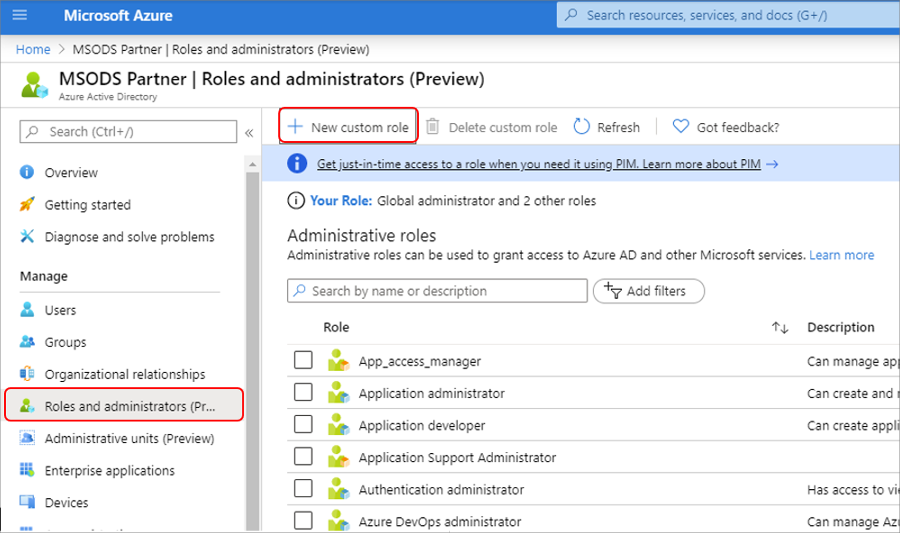Click the Getting started rocket icon

click(27, 204)
